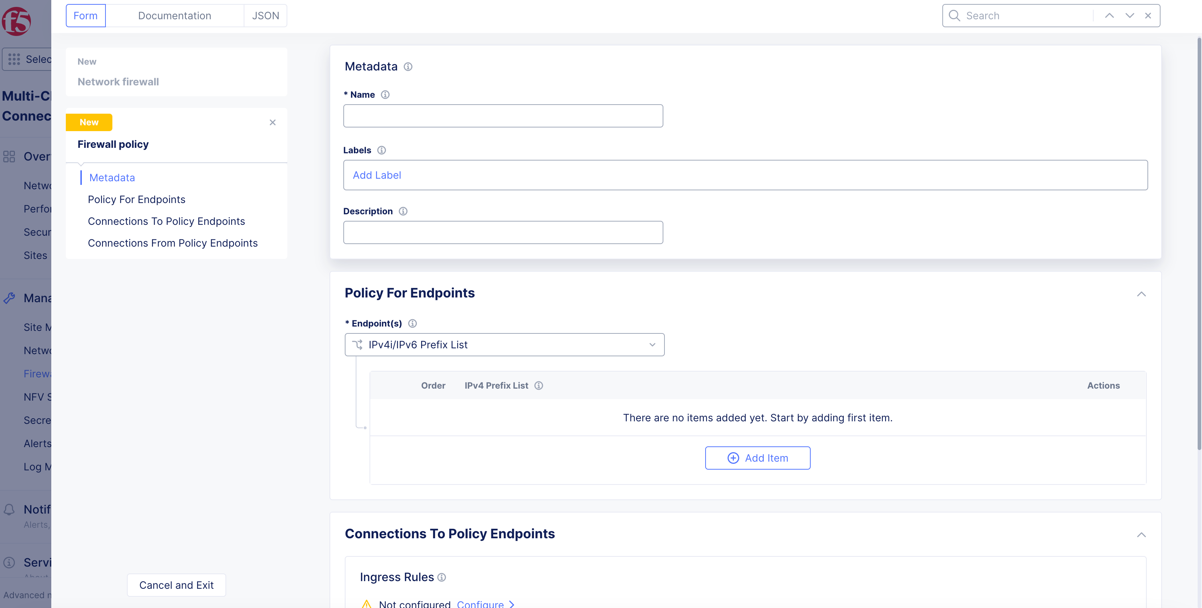
Task: Switch to the Documentation tab
Action: pyautogui.click(x=175, y=15)
